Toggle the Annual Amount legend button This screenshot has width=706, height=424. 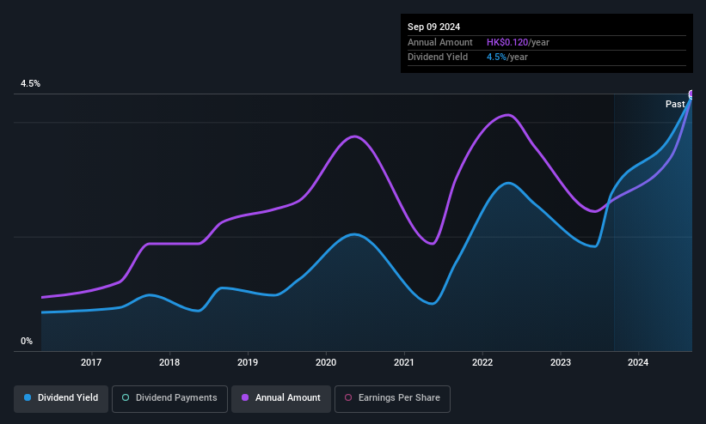pos(281,398)
